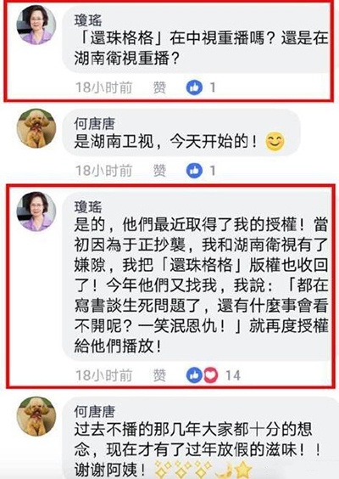Click the 18小时前 timestamp under 瓊瑤's long comment
The image size is (339, 479).
103,375
